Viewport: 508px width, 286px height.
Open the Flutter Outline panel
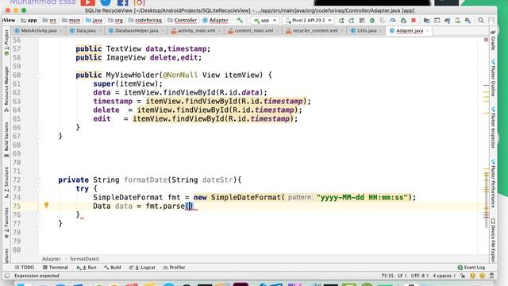493,78
